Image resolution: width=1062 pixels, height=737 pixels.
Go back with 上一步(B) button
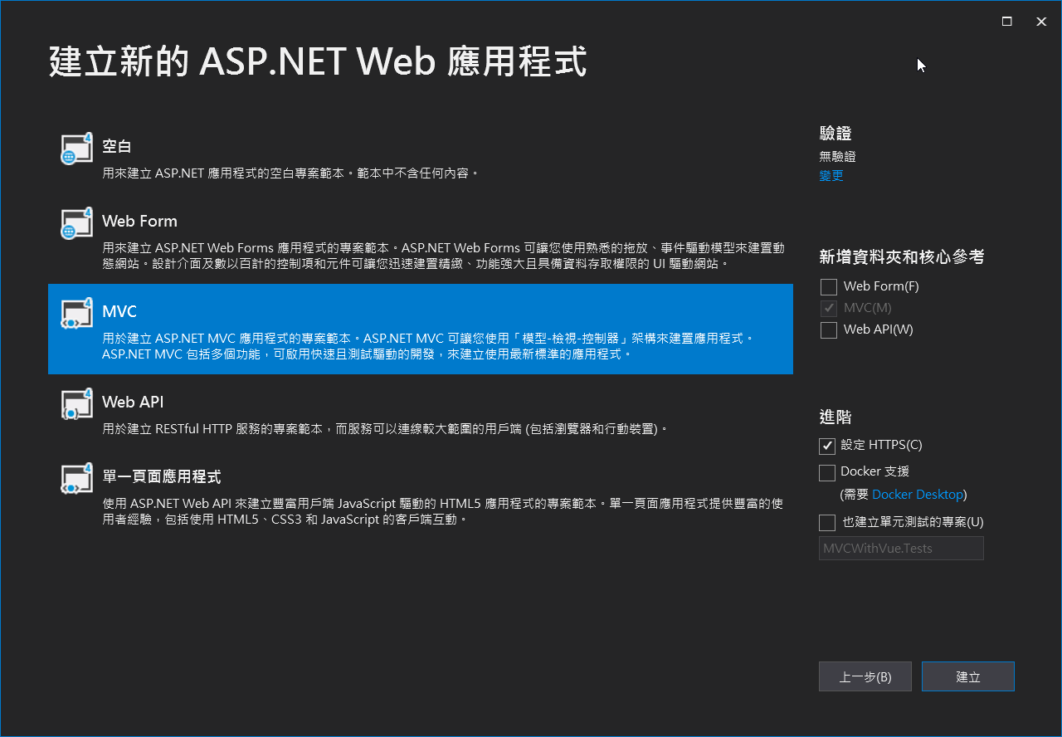865,676
